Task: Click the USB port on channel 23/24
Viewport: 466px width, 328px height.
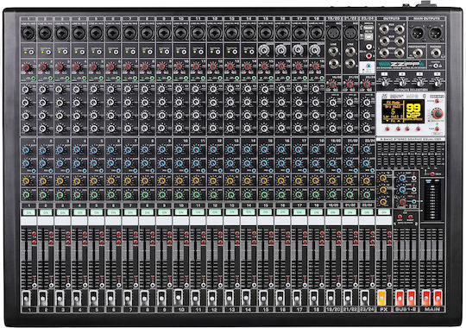Action: coord(368,36)
